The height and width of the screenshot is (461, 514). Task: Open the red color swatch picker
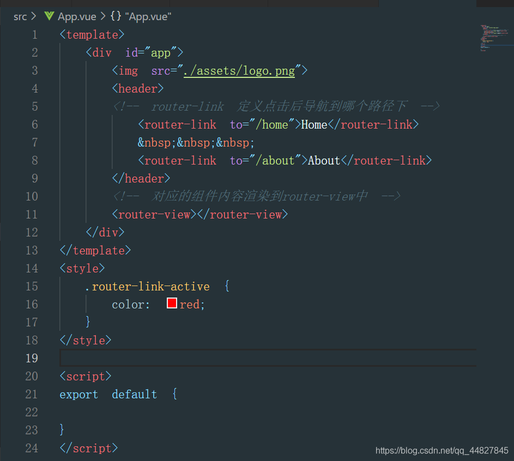coord(172,303)
